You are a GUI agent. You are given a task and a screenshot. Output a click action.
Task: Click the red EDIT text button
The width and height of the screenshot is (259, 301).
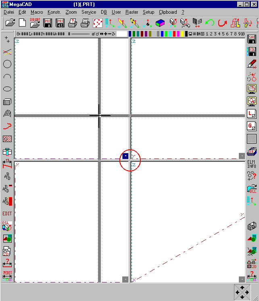7,214
